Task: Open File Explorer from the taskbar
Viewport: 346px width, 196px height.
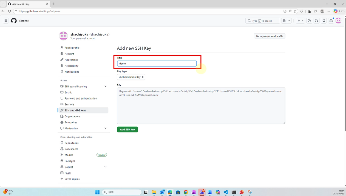Action: (154, 192)
